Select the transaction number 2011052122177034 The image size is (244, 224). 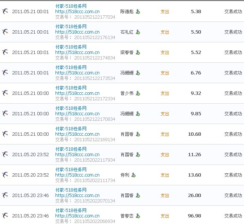point(95,17)
